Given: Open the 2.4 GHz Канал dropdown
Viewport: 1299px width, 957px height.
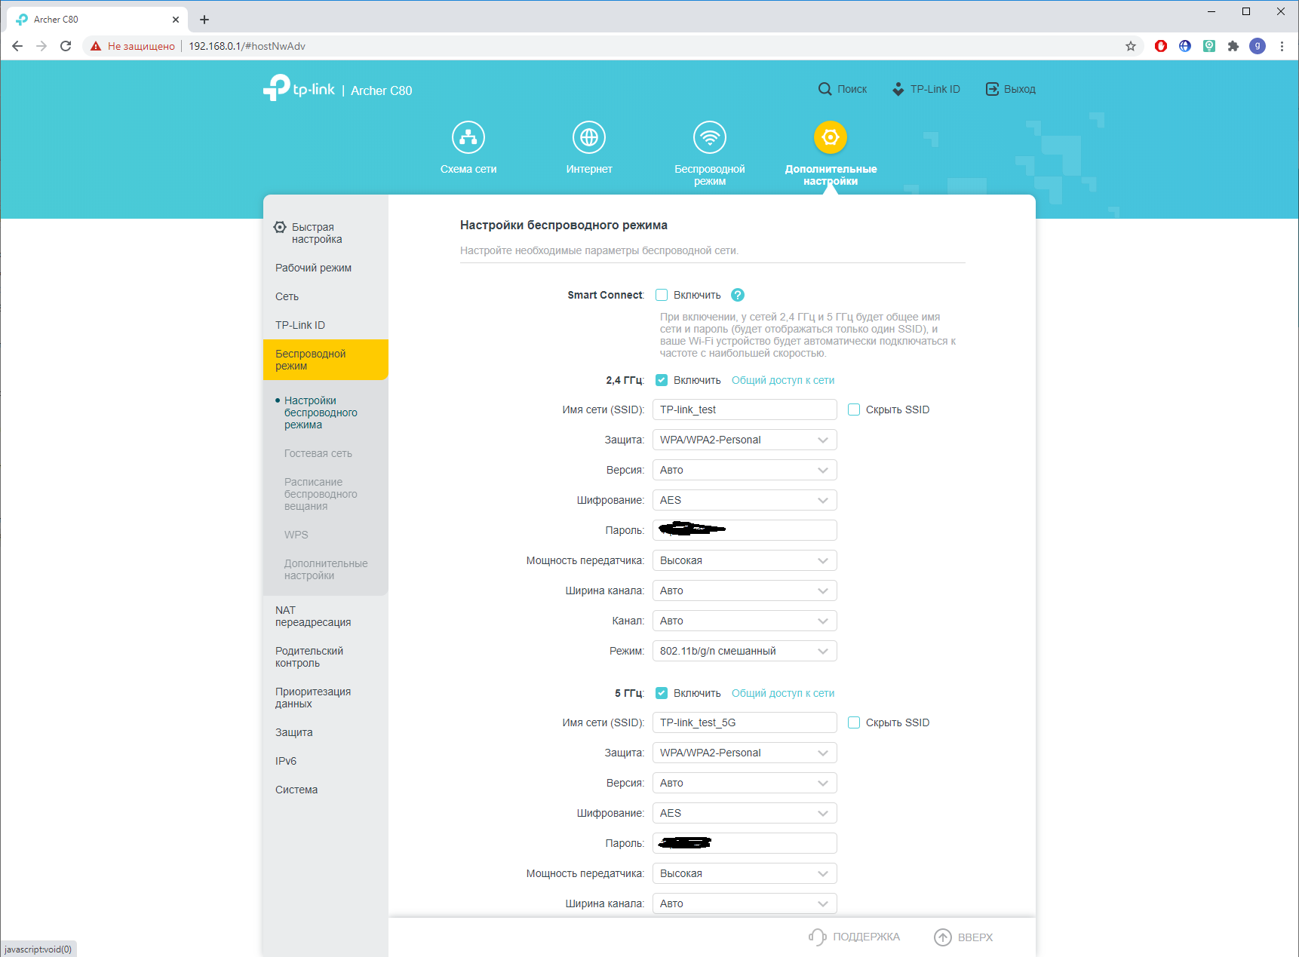Looking at the screenshot, I should click(x=745, y=621).
